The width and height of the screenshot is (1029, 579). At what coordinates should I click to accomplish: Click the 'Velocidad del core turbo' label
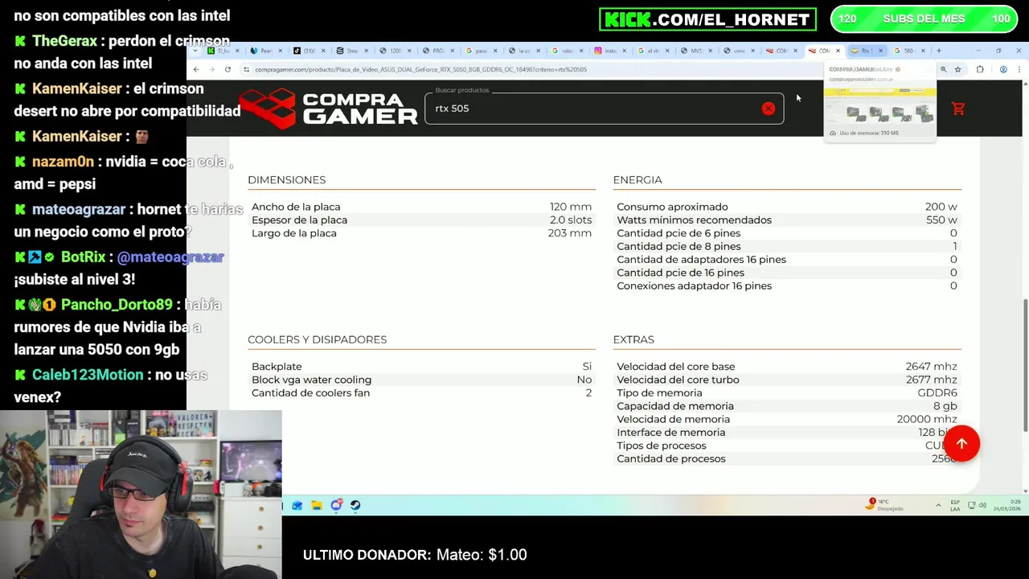pos(678,380)
